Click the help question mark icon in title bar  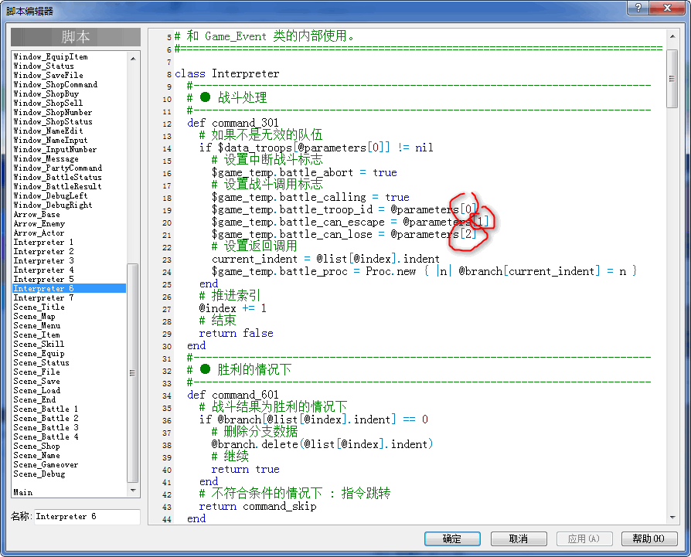pyautogui.click(x=638, y=8)
